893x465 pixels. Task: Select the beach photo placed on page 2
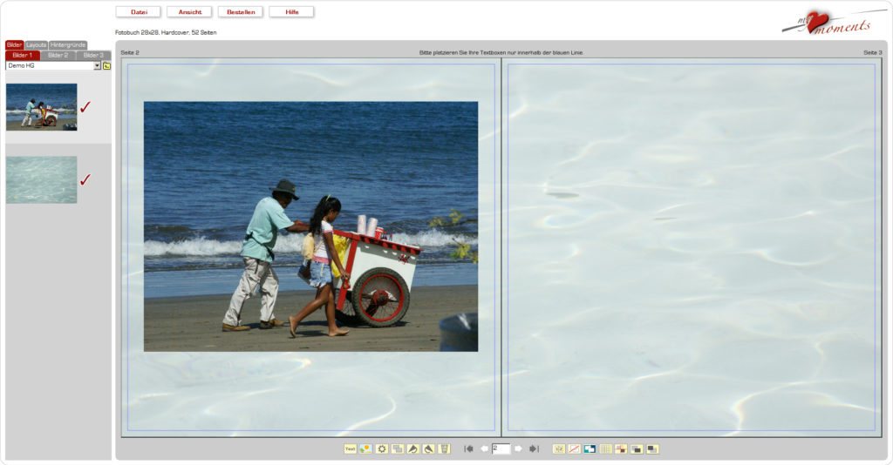(311, 226)
